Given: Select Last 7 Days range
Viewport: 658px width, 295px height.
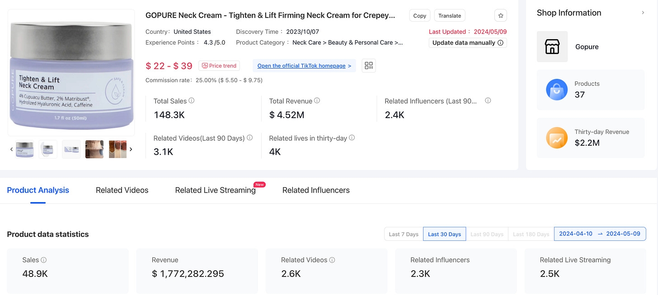Looking at the screenshot, I should point(404,234).
